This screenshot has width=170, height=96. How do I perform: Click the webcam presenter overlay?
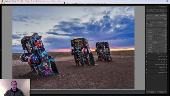[x=15, y=87]
